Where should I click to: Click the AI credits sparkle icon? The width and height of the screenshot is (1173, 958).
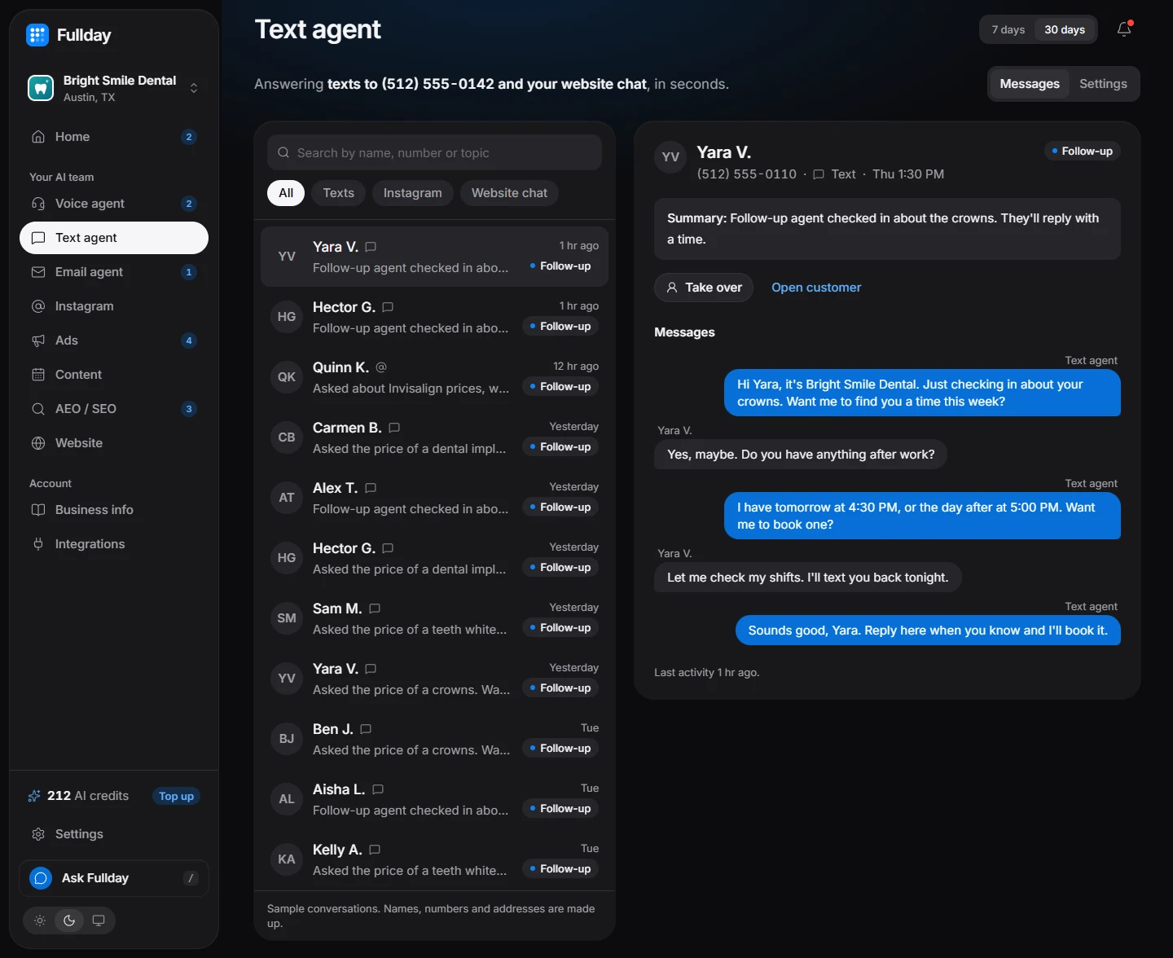tap(34, 796)
